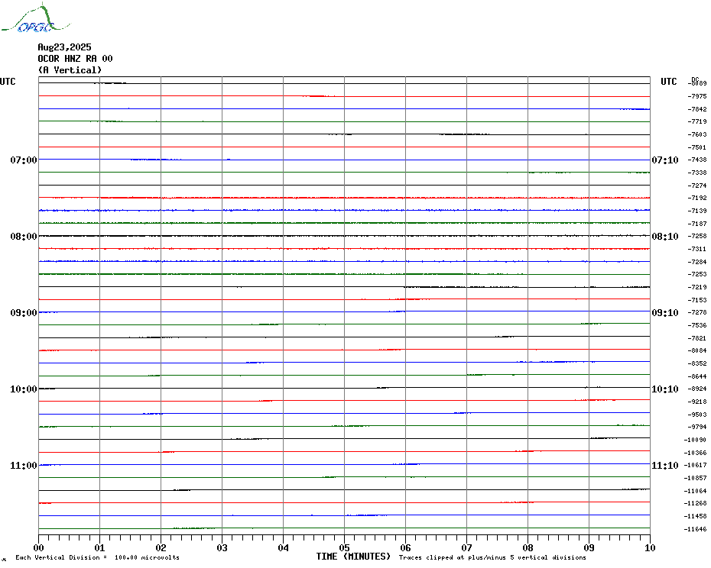
Task: Select the 09:00 hour label
Action: point(24,313)
